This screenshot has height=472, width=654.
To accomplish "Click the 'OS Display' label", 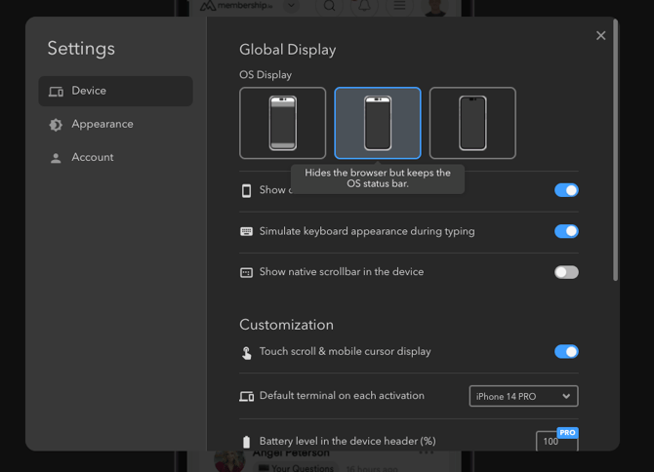I will (x=266, y=75).
